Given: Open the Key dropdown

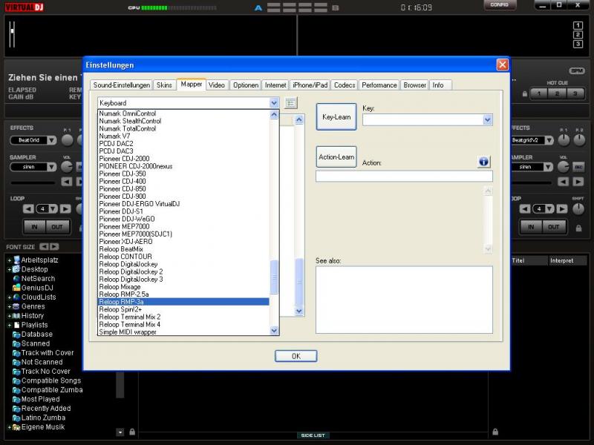Looking at the screenshot, I should click(487, 119).
